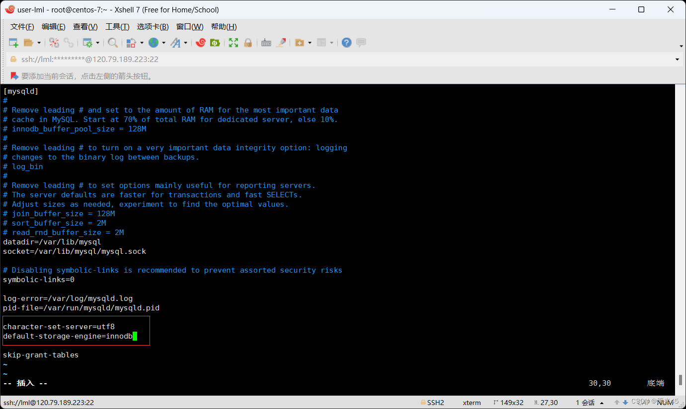
Task: Expand the open-session folder dropdown arrow
Action: click(39, 43)
